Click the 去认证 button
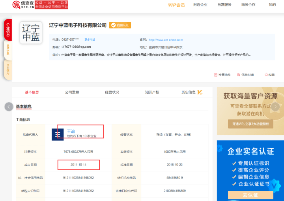Screen dimensions: 284x201 click(250, 195)
